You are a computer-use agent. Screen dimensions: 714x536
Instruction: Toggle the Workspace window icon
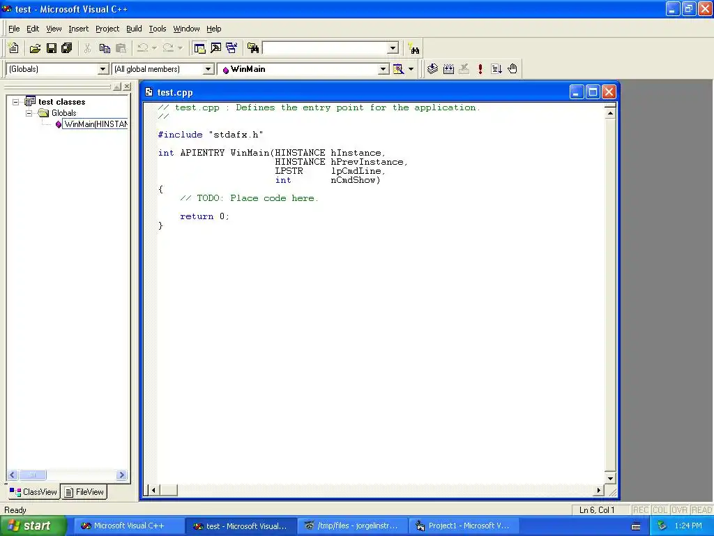tap(199, 48)
